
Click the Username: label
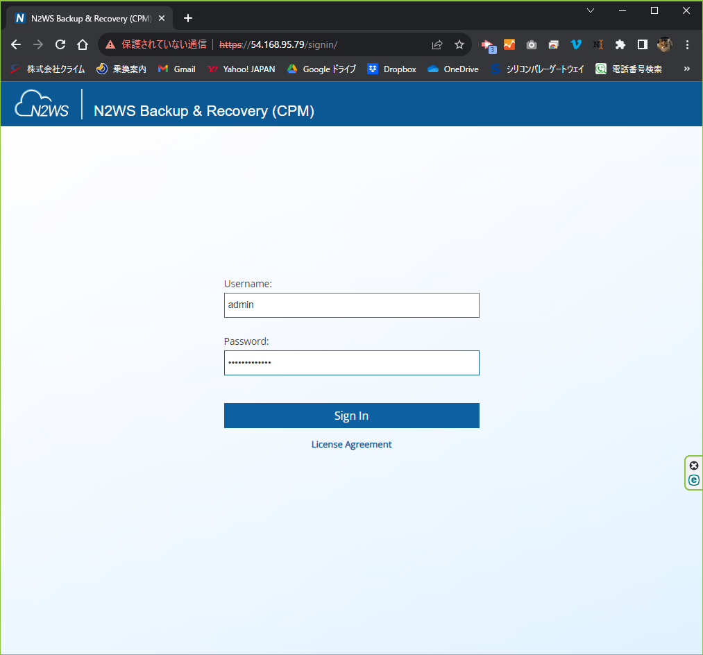(248, 284)
